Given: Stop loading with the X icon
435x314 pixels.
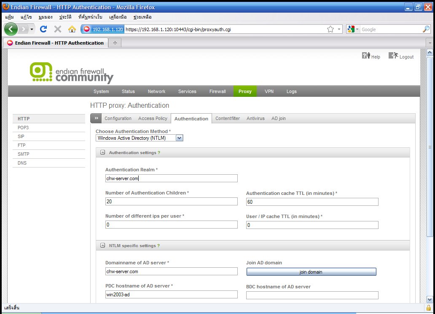Looking at the screenshot, I should click(58, 29).
